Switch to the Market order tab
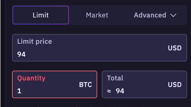The image size is (191, 107). click(x=97, y=15)
